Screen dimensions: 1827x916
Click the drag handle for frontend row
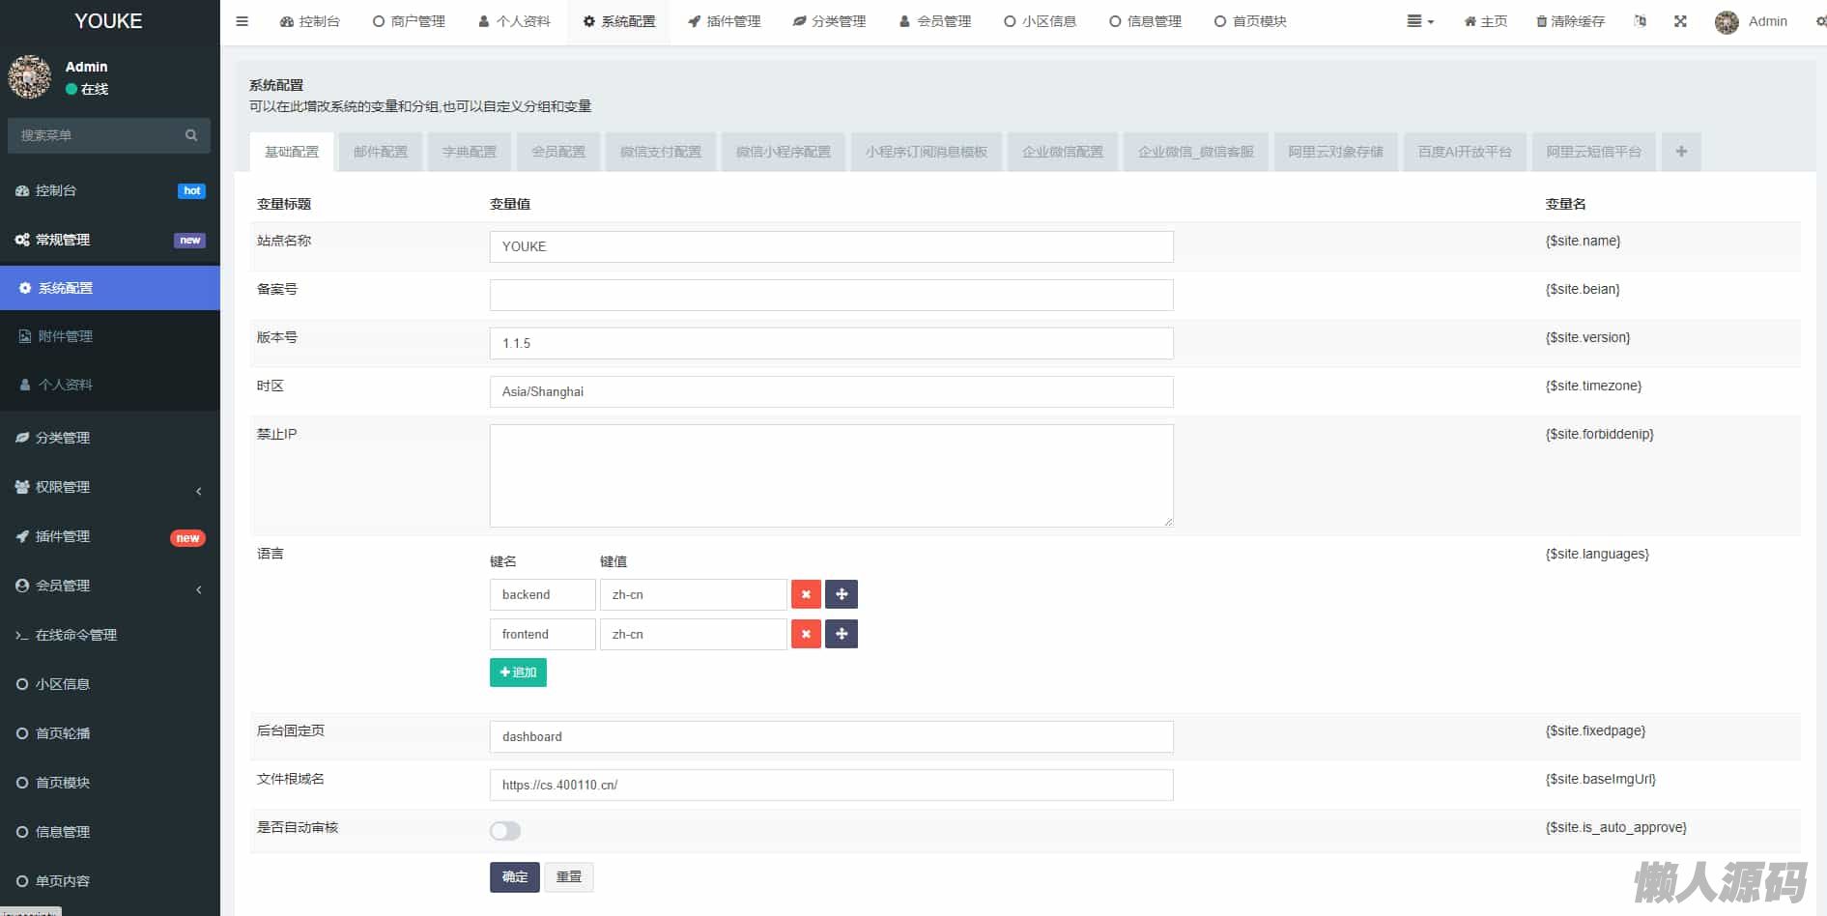click(x=842, y=634)
